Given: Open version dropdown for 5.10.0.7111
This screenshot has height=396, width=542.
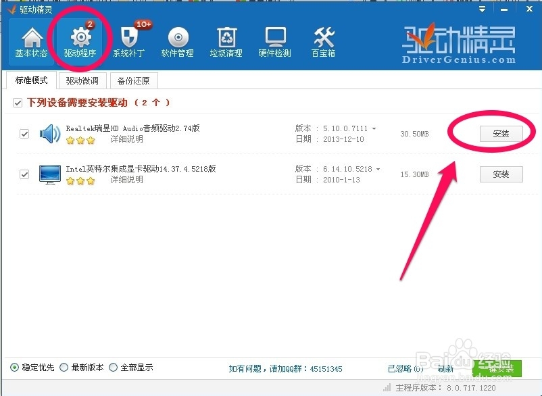Looking at the screenshot, I should [x=374, y=128].
